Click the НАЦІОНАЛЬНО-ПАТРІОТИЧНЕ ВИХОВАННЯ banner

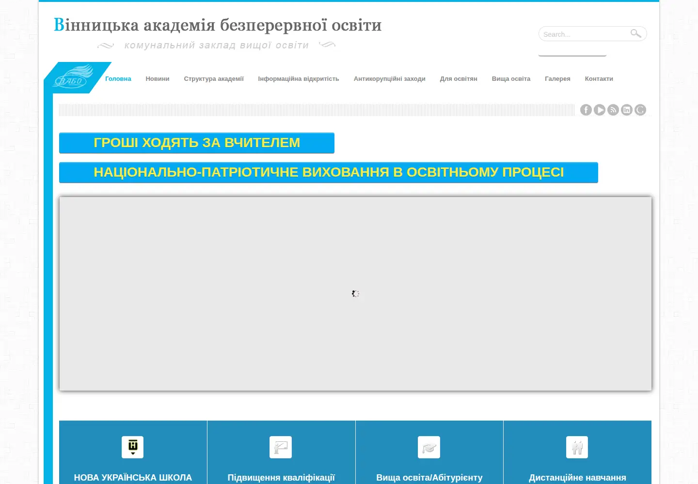coord(329,172)
